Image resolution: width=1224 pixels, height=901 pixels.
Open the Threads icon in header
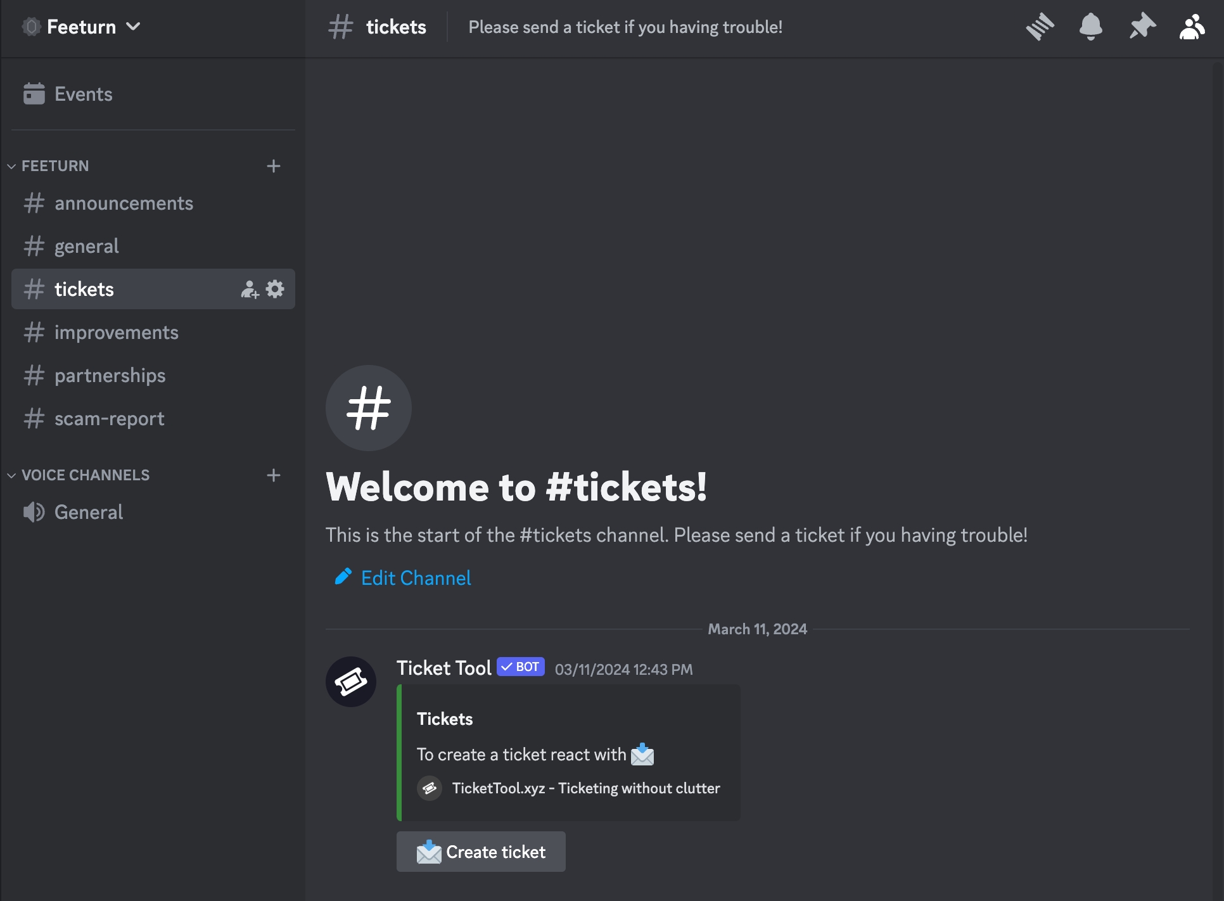1040,27
